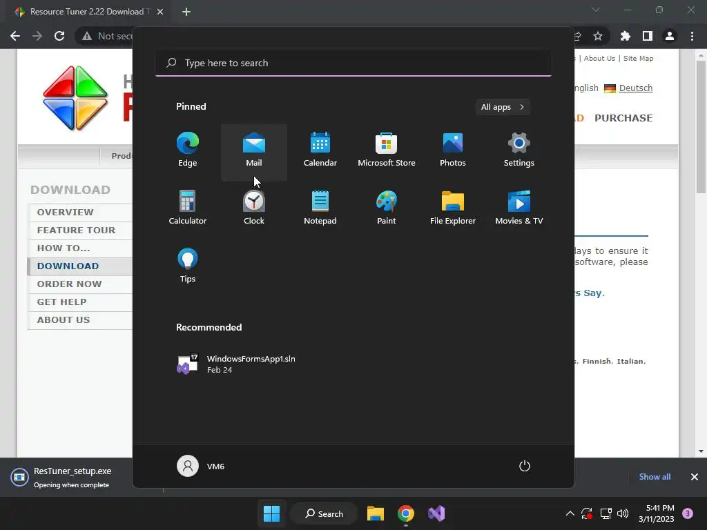Toggle Chrome side panel
Viewport: 707px width, 530px height.
[648, 36]
